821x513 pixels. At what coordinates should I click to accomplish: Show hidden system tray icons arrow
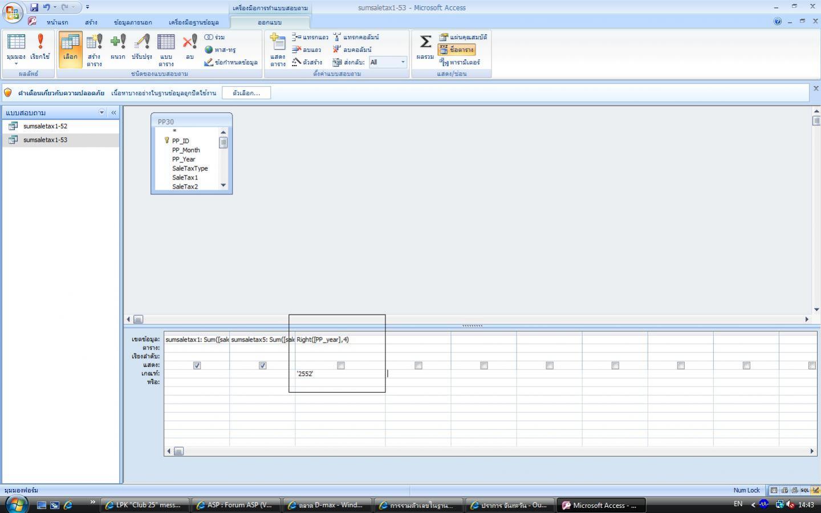point(753,504)
